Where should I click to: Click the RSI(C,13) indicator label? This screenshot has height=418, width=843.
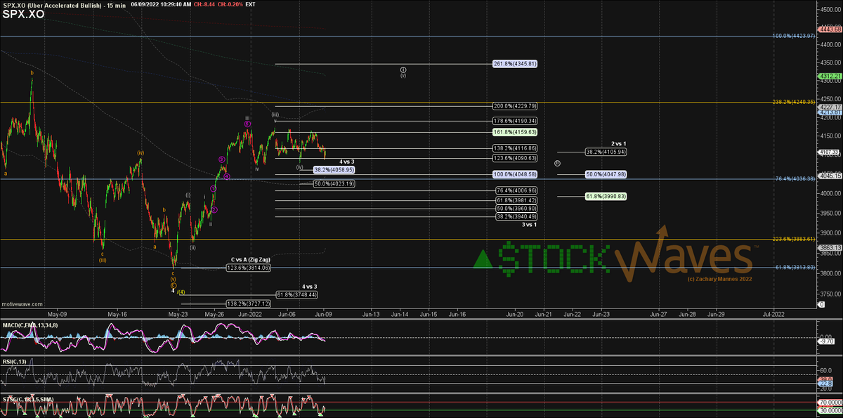pos(14,362)
